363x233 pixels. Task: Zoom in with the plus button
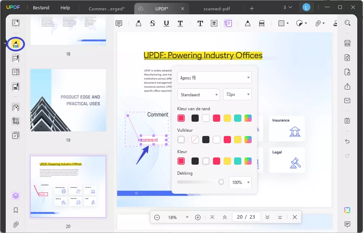point(198,217)
